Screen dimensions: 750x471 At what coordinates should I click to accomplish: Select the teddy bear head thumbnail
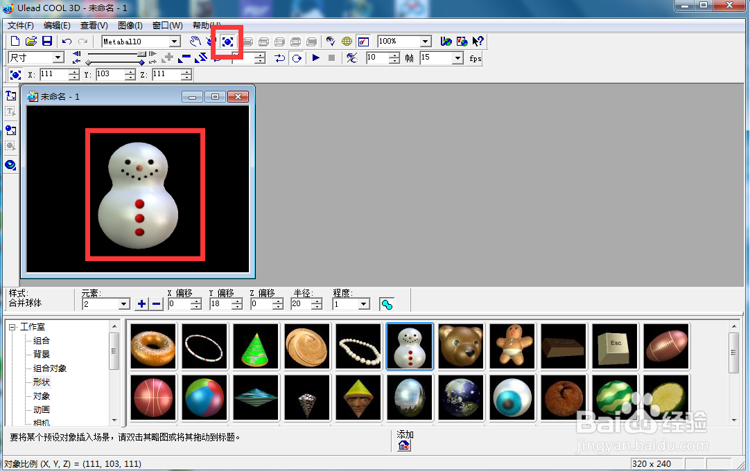tap(461, 346)
